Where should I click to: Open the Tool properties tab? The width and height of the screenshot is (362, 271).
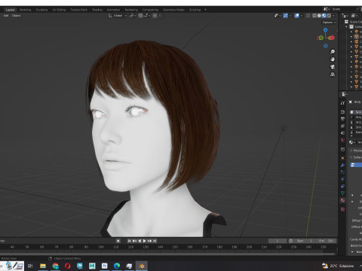pos(342,103)
